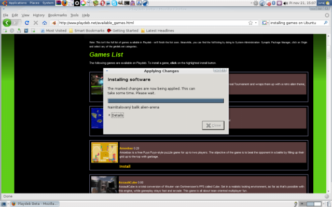Click the Install link for Amoebax
The height and width of the screenshot is (207, 332).
[125, 167]
